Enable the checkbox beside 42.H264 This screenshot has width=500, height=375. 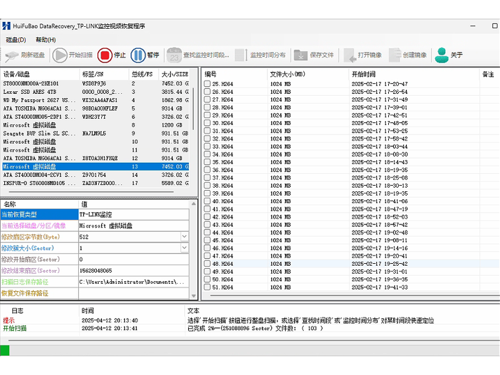207,217
